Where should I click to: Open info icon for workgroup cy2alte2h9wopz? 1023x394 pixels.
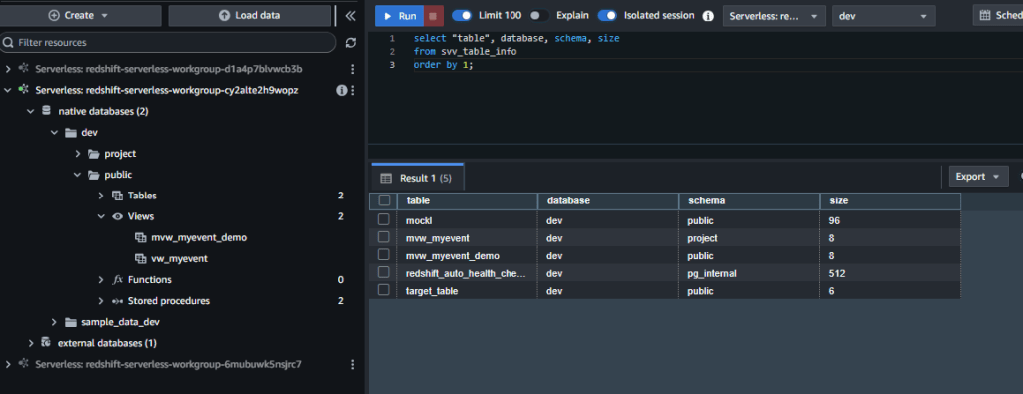(341, 90)
